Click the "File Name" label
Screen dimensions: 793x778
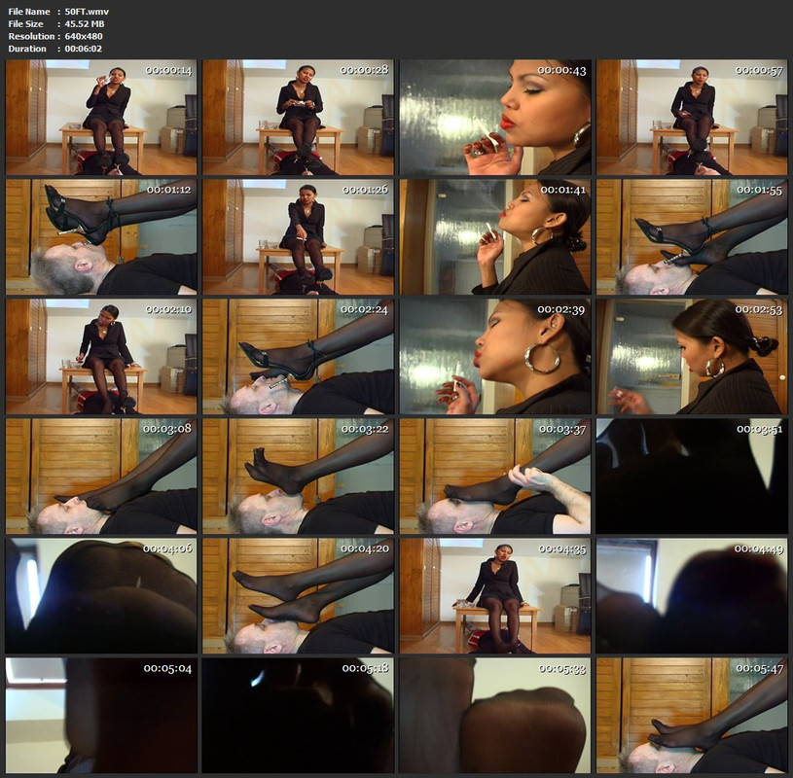tap(29, 11)
